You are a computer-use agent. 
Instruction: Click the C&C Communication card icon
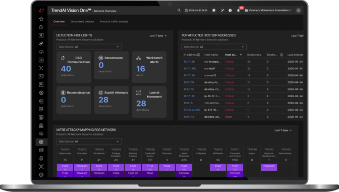[x=63, y=58]
